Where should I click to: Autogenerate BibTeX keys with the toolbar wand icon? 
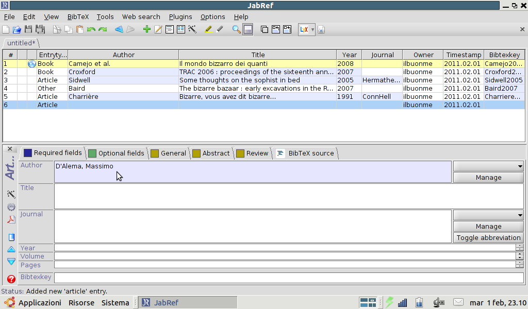192,29
